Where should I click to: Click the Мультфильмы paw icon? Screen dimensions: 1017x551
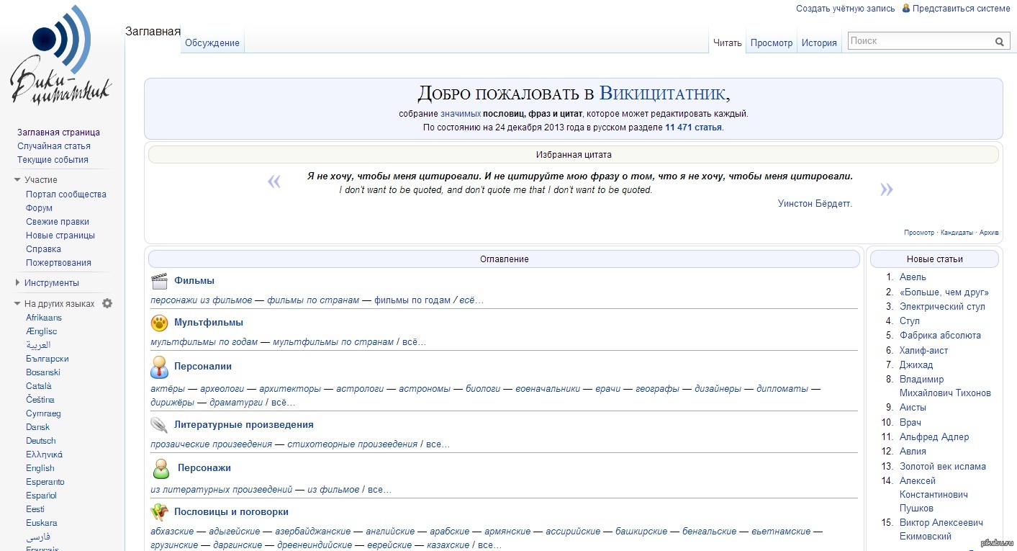click(159, 323)
